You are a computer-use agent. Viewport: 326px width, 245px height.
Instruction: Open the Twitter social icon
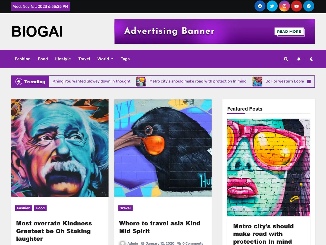pos(272,6)
